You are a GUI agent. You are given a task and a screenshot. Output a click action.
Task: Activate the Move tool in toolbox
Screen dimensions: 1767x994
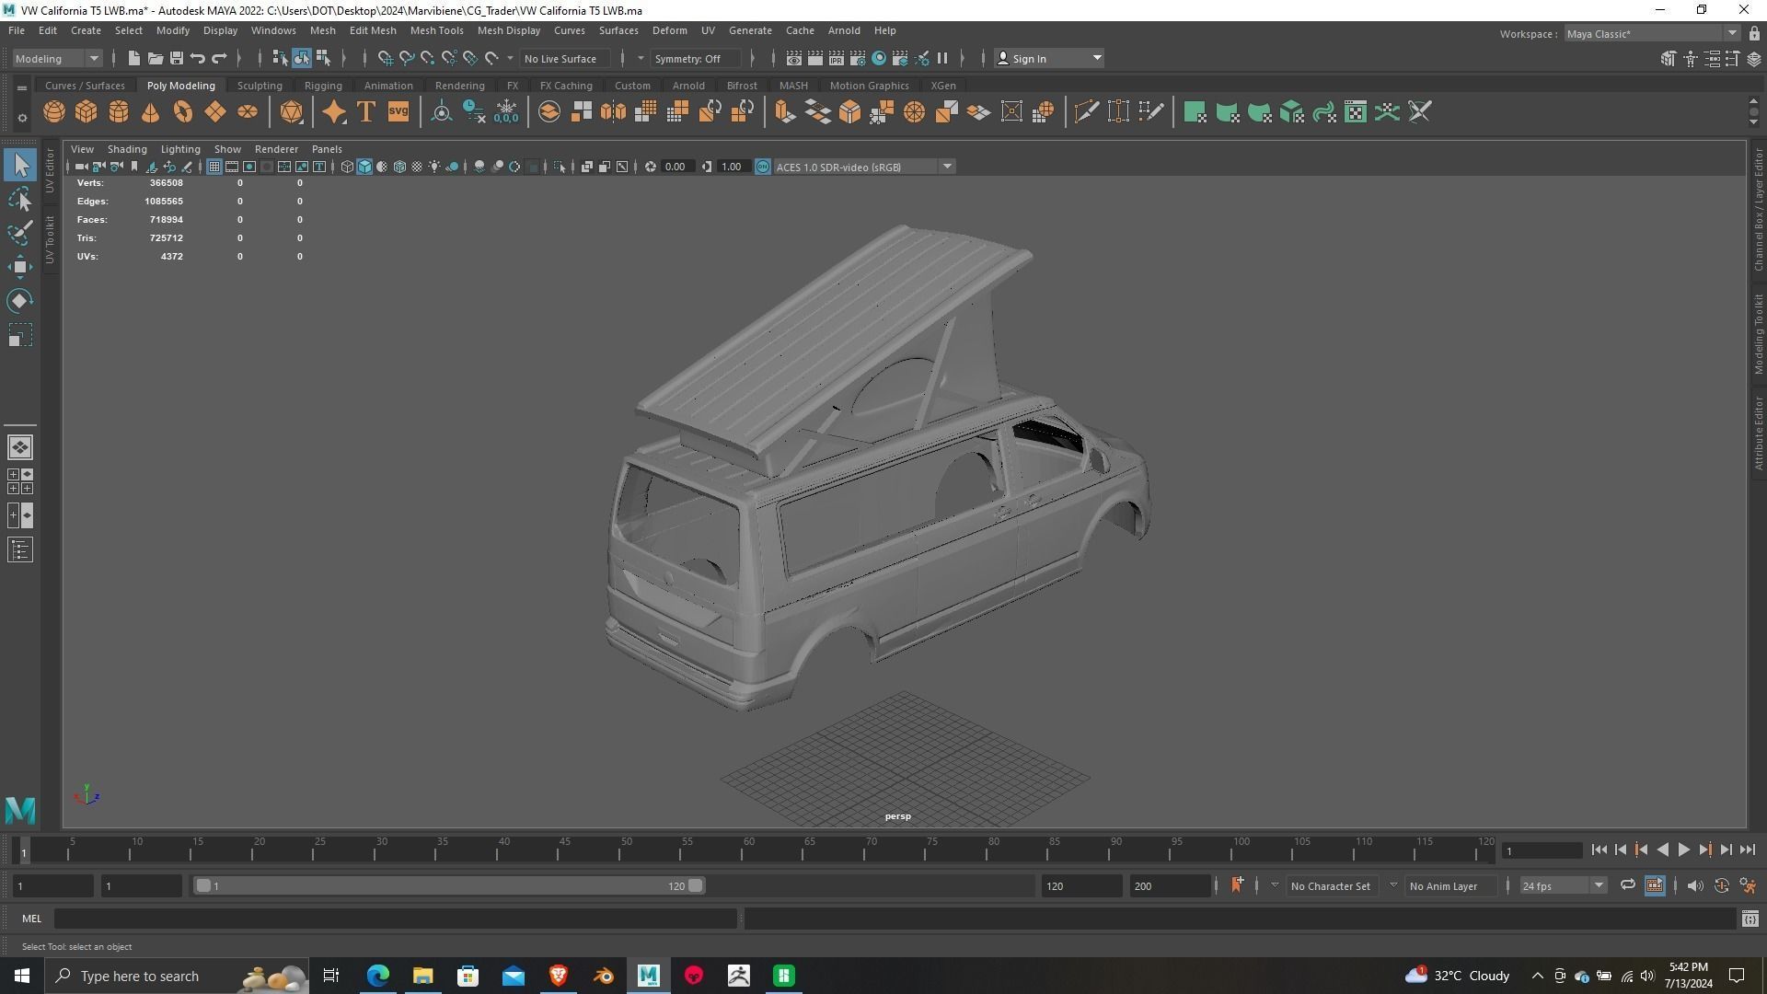click(x=20, y=268)
